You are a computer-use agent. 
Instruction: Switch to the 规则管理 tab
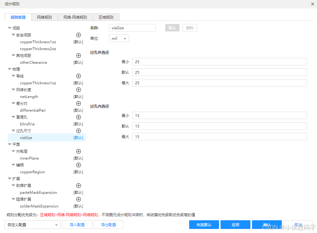click(18, 17)
